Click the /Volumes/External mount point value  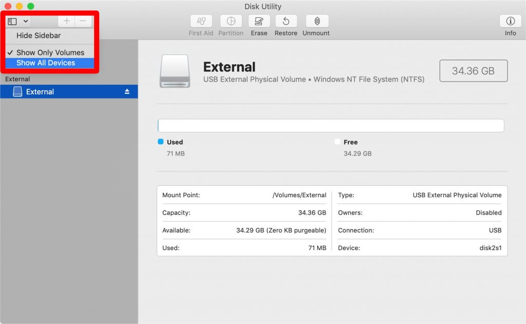299,195
